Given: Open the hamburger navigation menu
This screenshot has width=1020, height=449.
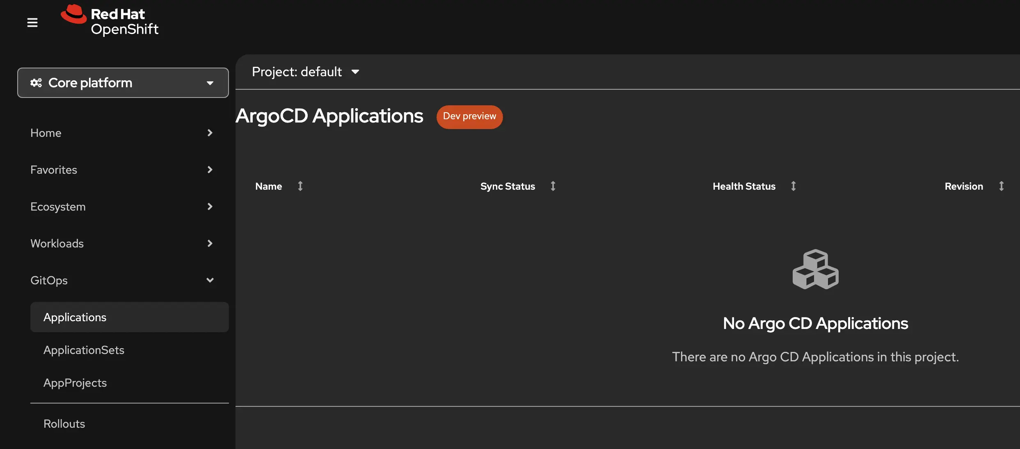Looking at the screenshot, I should click(x=32, y=23).
